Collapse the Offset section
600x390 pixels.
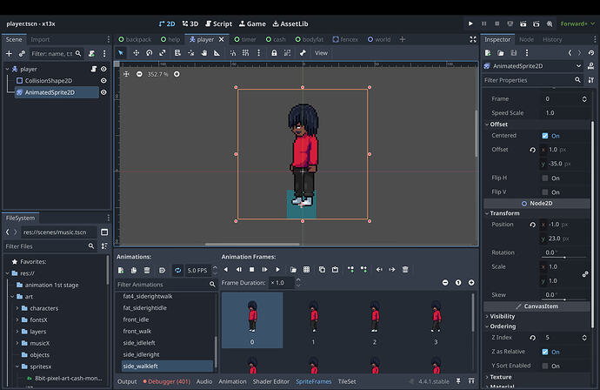(498, 124)
